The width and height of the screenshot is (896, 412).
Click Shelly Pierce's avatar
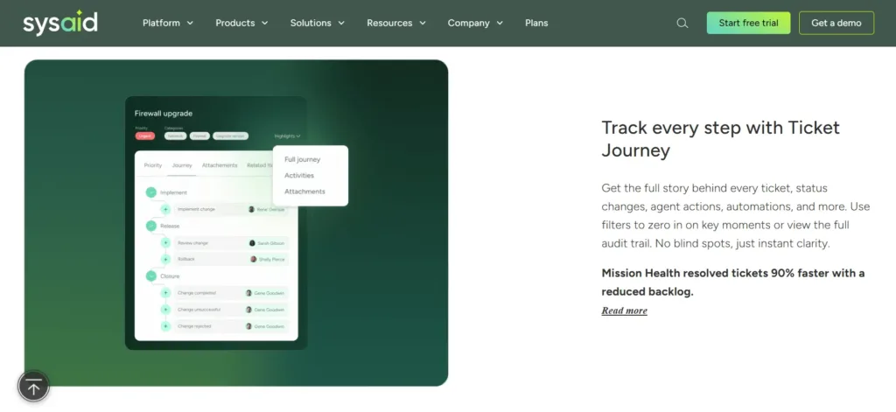click(253, 259)
